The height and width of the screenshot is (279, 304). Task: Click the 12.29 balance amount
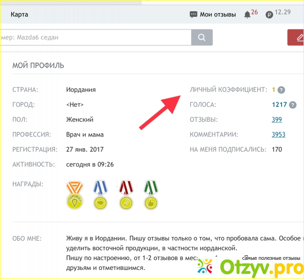click(283, 12)
